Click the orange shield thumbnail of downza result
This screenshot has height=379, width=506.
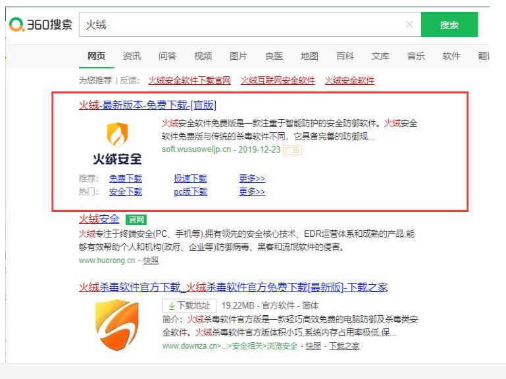pos(117,324)
